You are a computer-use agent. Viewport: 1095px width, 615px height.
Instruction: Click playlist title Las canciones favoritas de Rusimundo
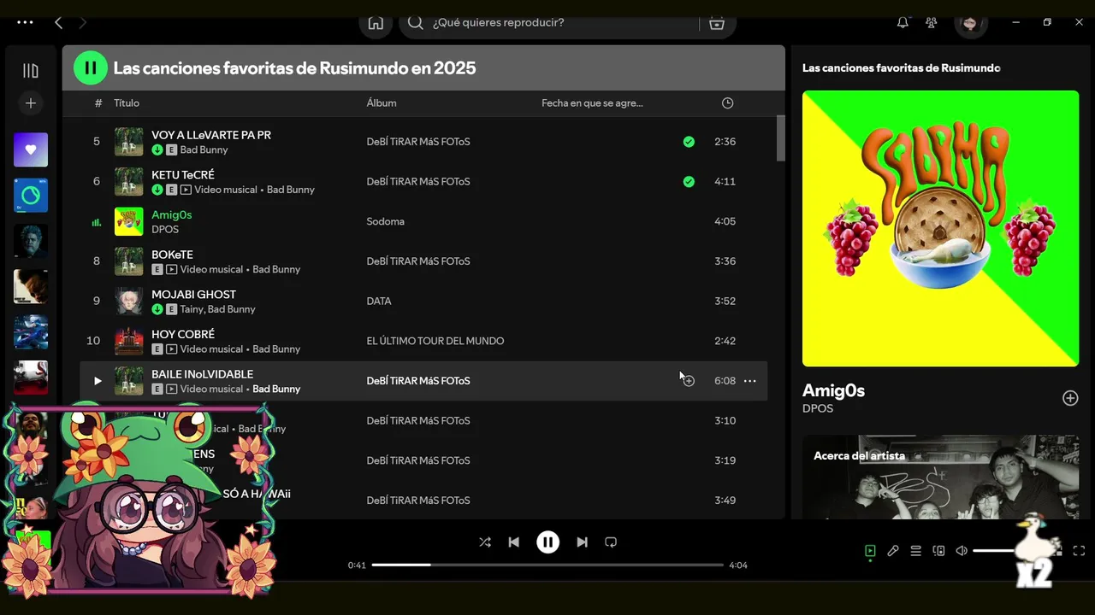pyautogui.click(x=295, y=68)
